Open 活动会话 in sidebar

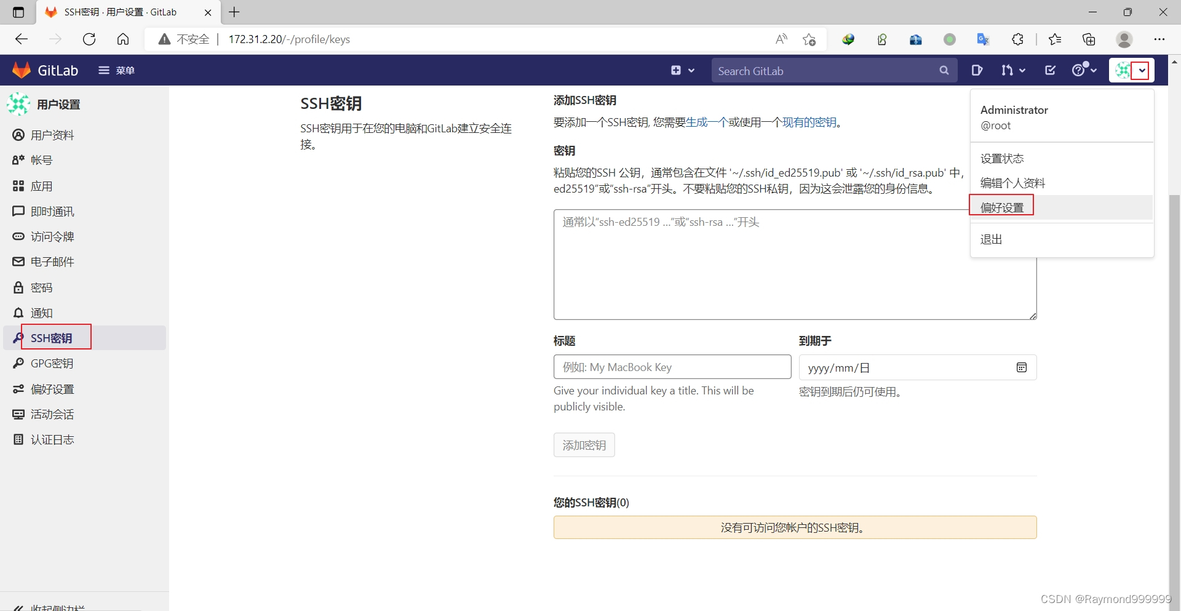pyautogui.click(x=84, y=414)
